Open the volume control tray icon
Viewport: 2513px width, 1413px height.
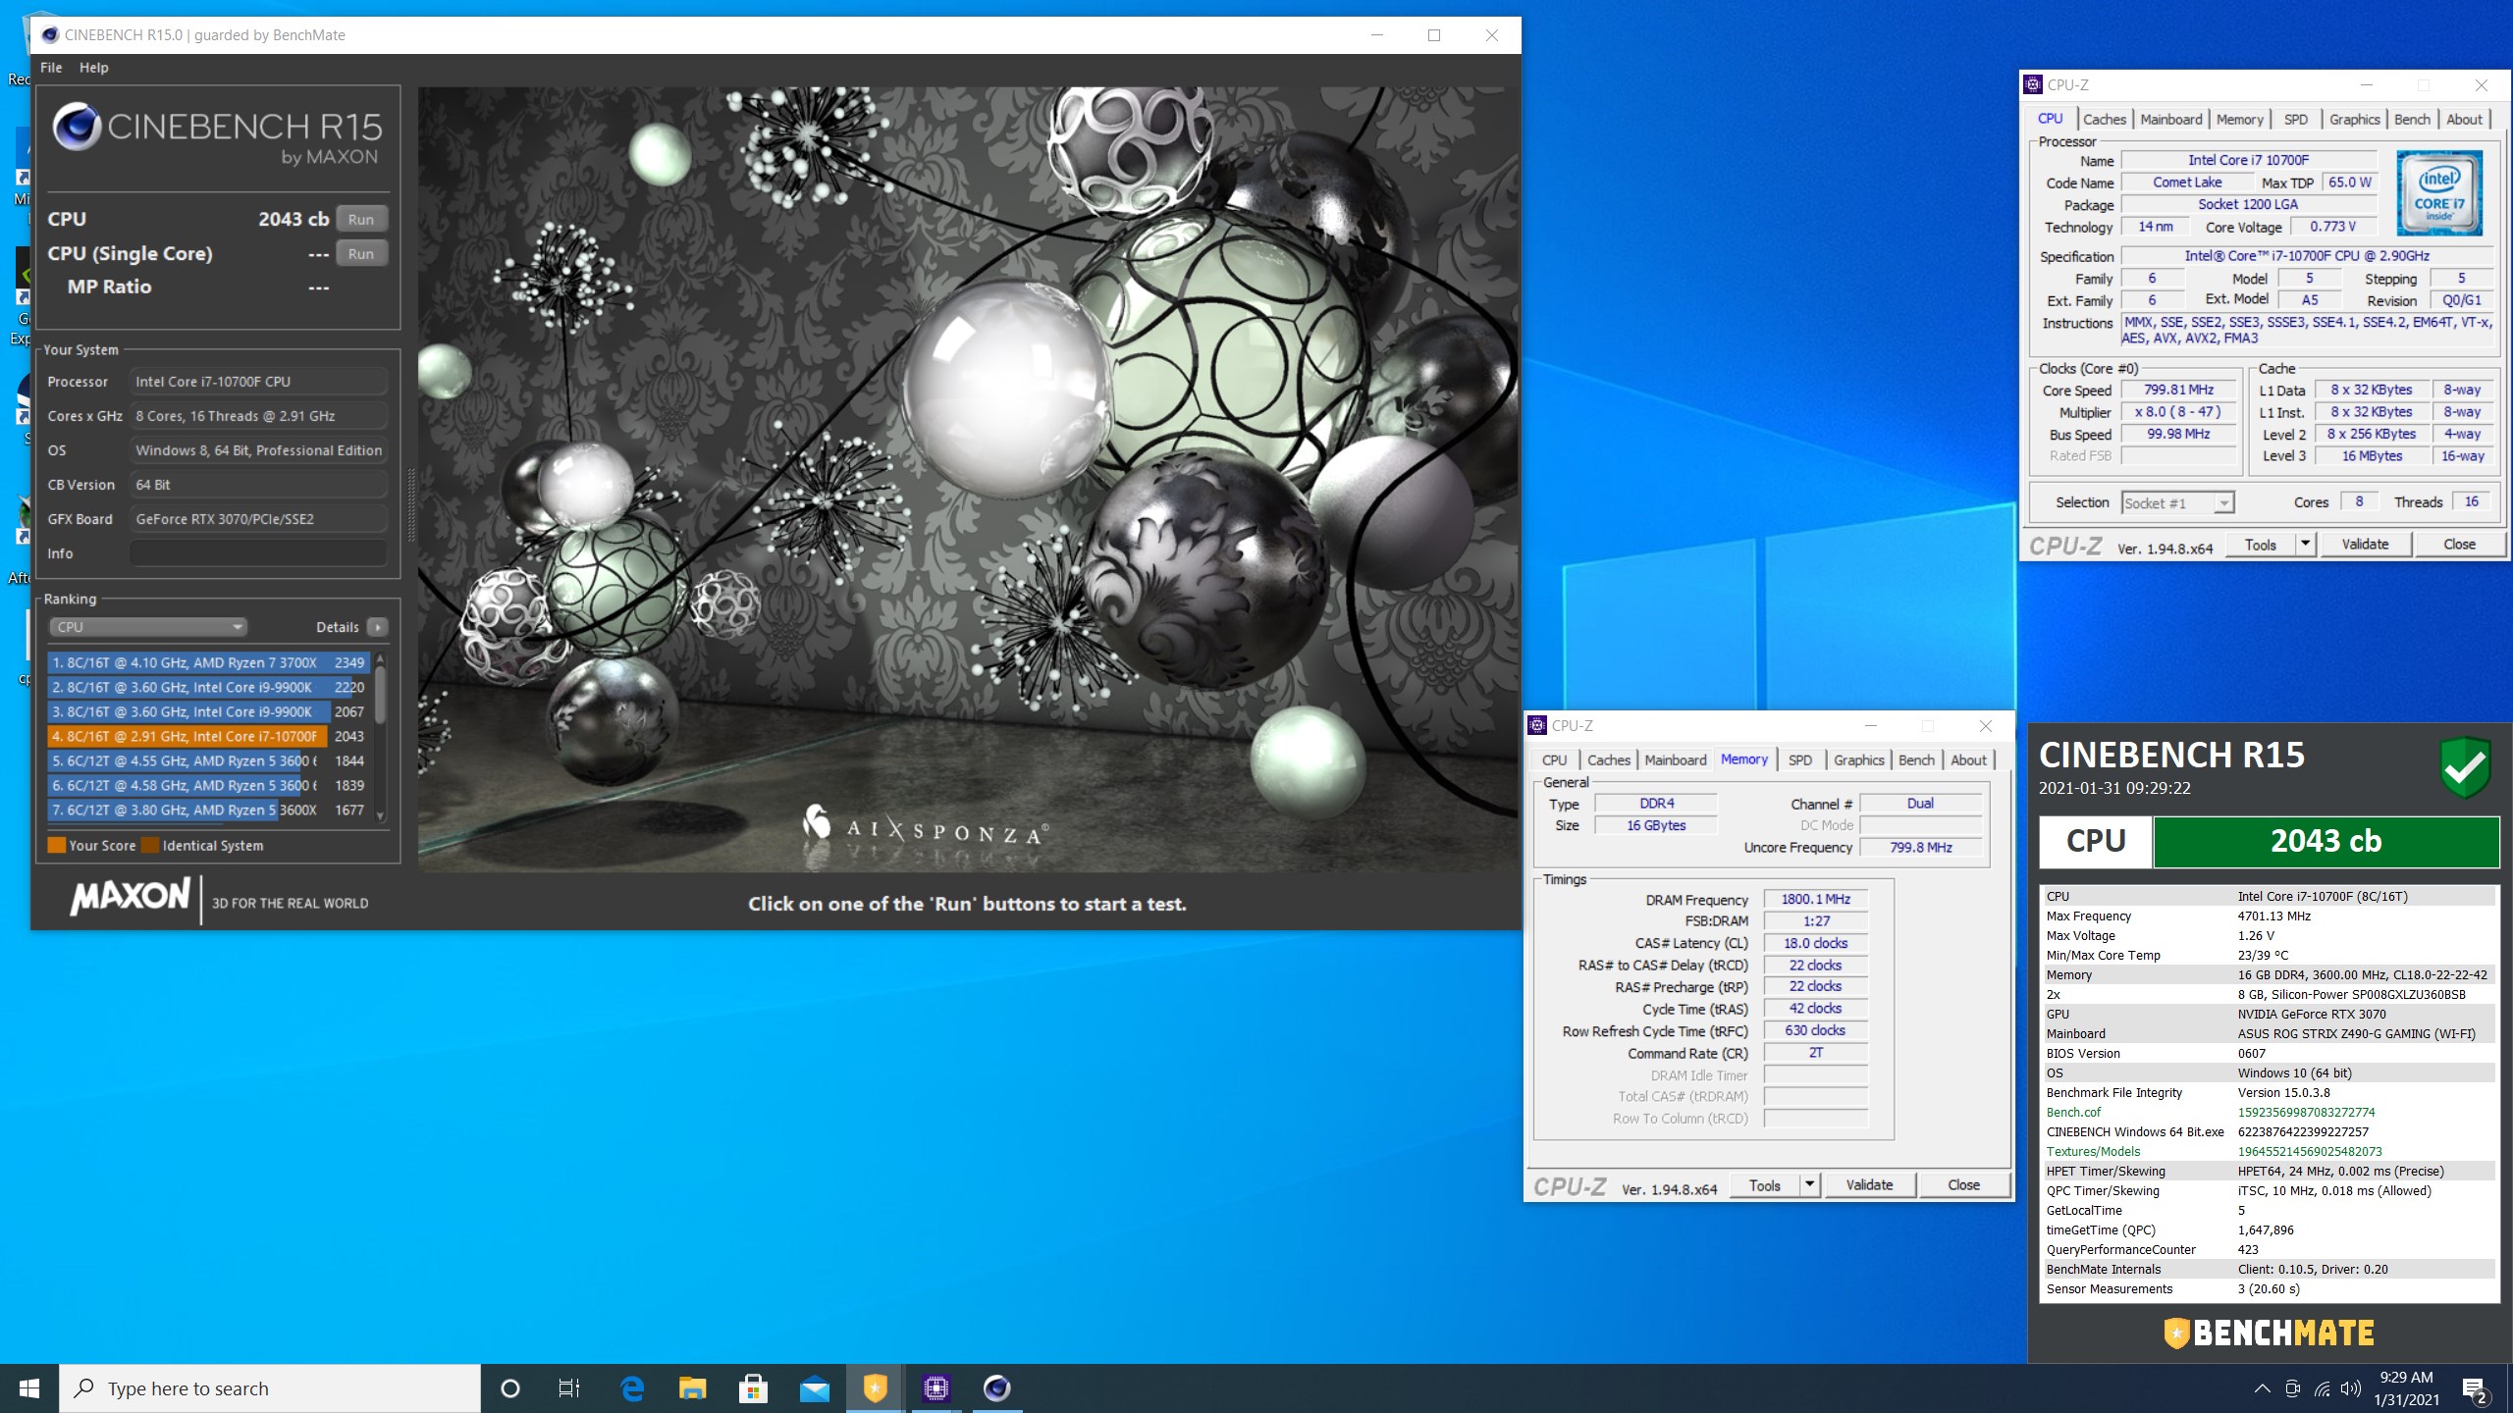[x=2350, y=1388]
